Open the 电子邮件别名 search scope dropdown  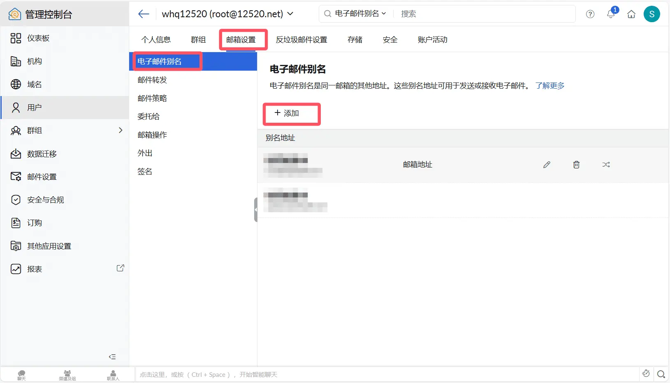pyautogui.click(x=360, y=14)
